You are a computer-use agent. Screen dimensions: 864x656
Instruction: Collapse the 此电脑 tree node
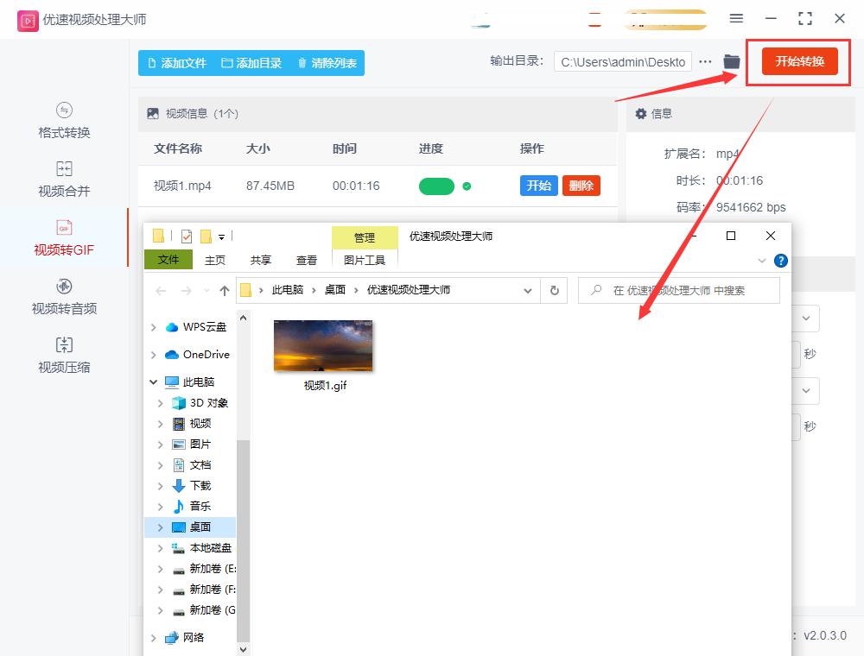pyautogui.click(x=154, y=382)
